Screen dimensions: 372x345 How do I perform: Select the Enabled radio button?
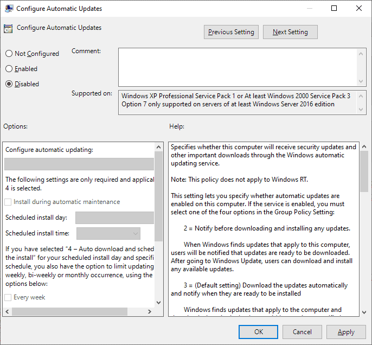pos(9,68)
